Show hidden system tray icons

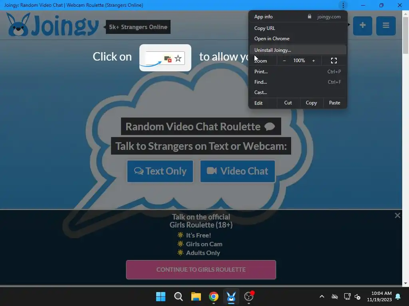(x=322, y=296)
